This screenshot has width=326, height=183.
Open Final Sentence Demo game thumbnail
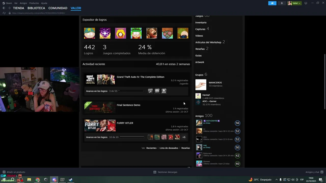[x=100, y=107]
